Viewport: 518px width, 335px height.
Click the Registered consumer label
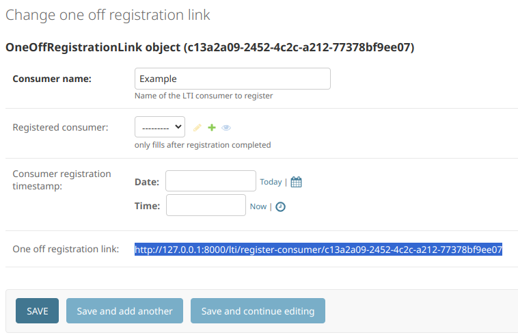60,128
